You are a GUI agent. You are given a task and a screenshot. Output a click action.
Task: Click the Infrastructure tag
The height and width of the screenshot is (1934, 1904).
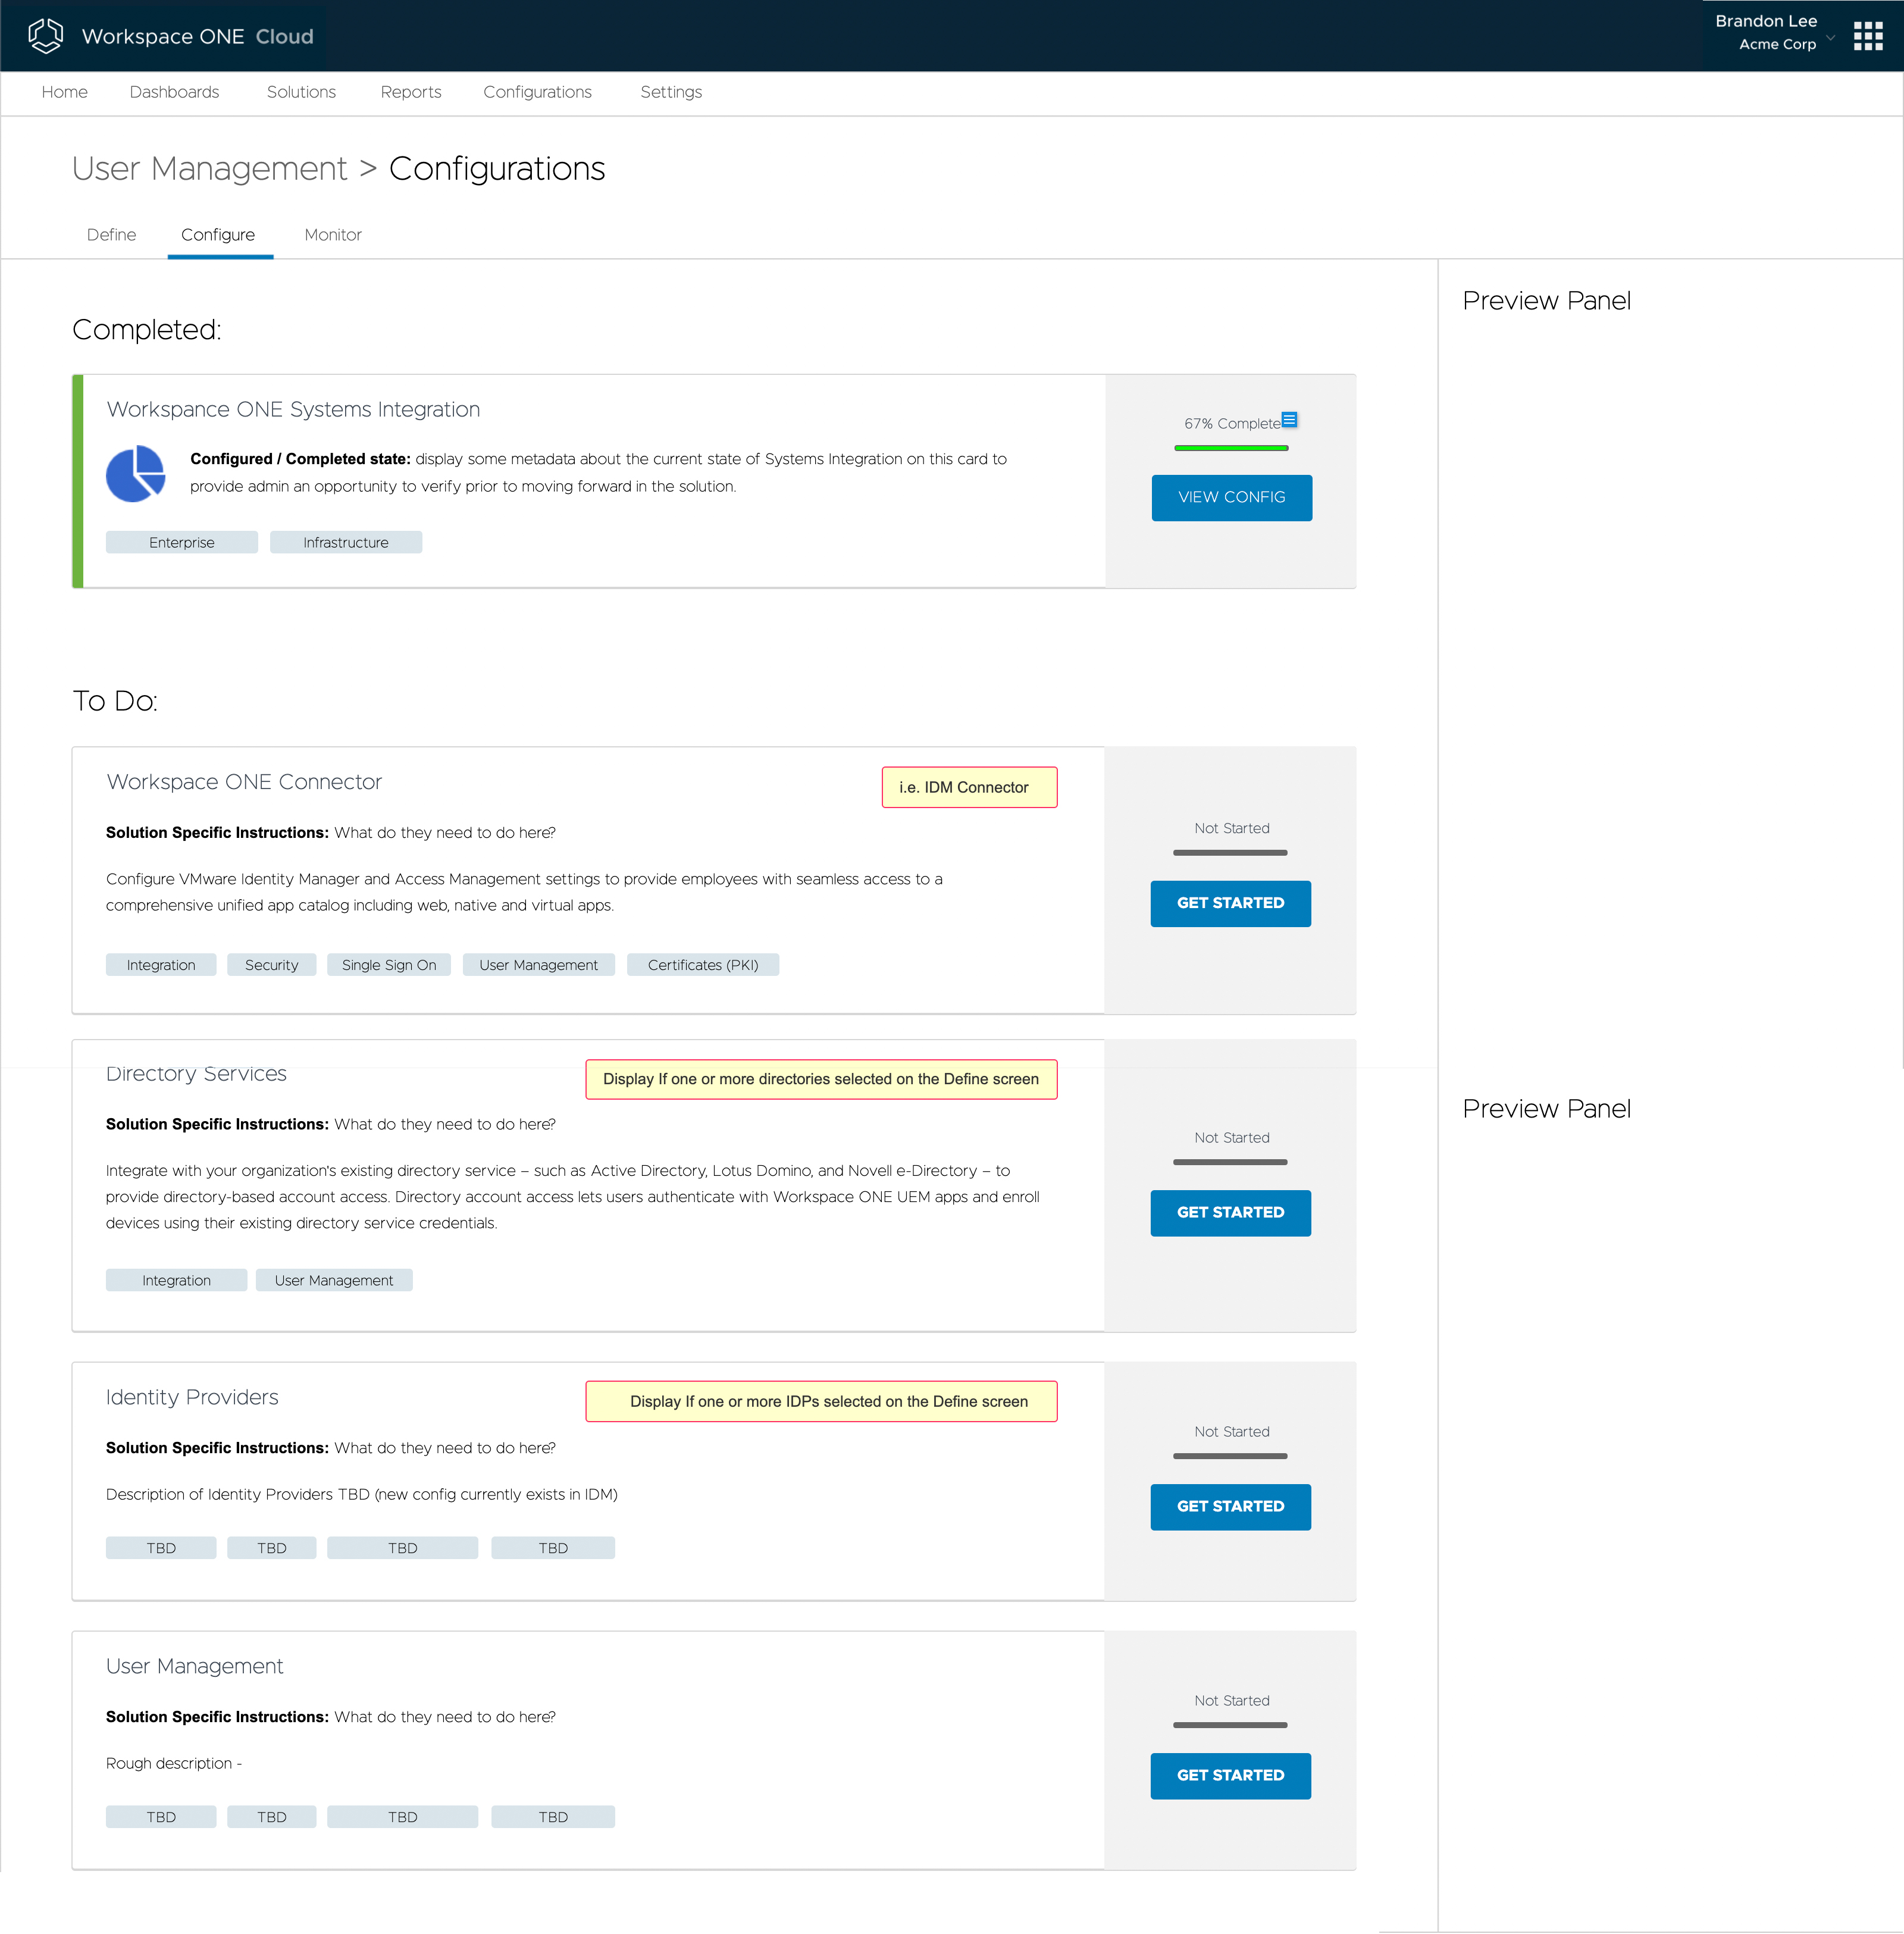point(345,542)
